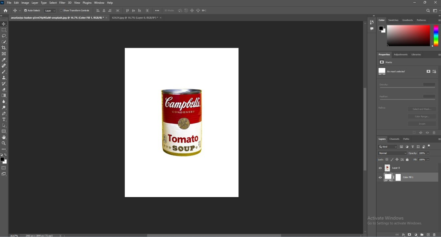Select the Clone Stamp tool
Viewport: 441px width, 237px height.
tap(4, 78)
